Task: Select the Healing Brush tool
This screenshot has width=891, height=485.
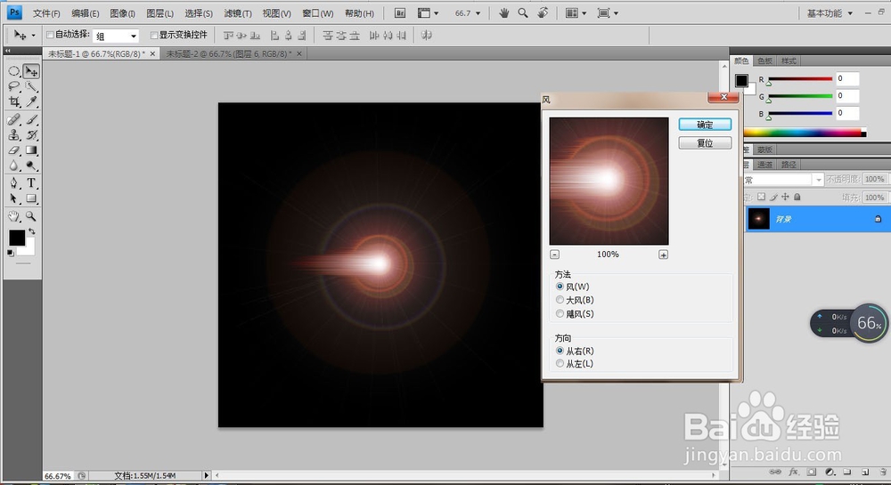Action: click(14, 119)
